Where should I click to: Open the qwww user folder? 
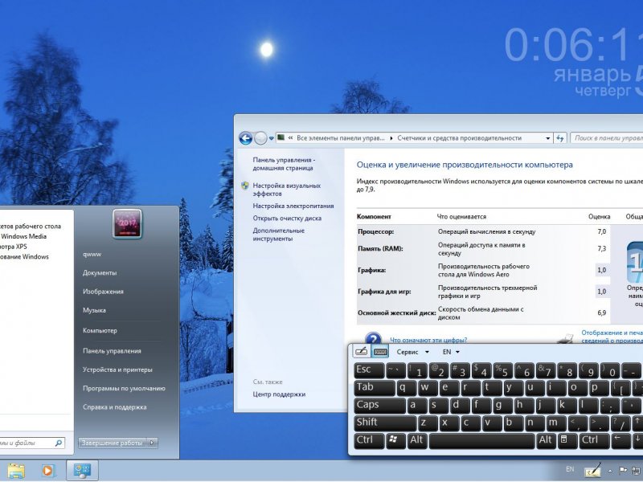(x=92, y=255)
